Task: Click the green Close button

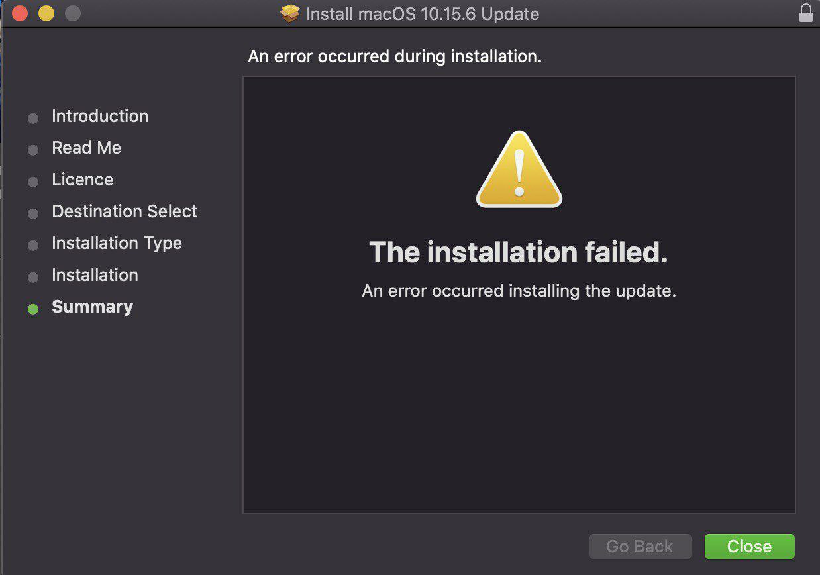Action: (x=750, y=547)
